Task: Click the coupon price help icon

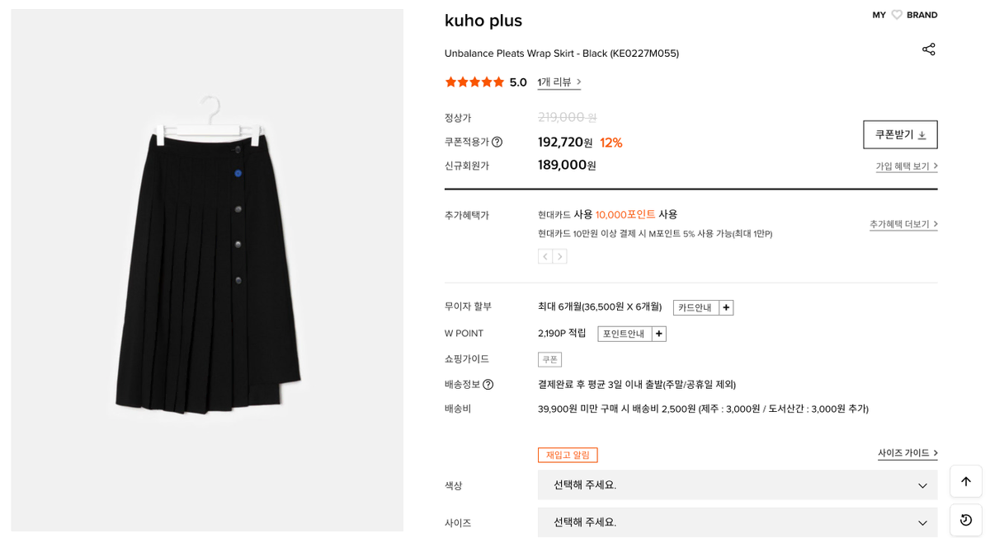Action: tap(497, 142)
